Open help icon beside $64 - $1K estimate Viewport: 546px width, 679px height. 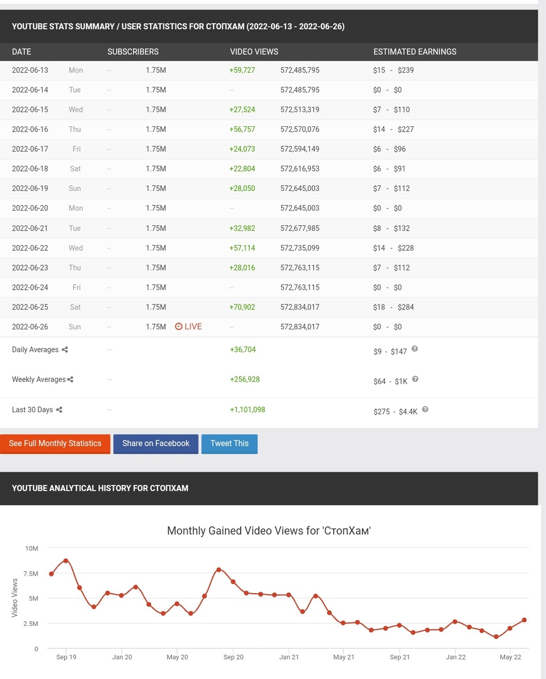point(415,379)
